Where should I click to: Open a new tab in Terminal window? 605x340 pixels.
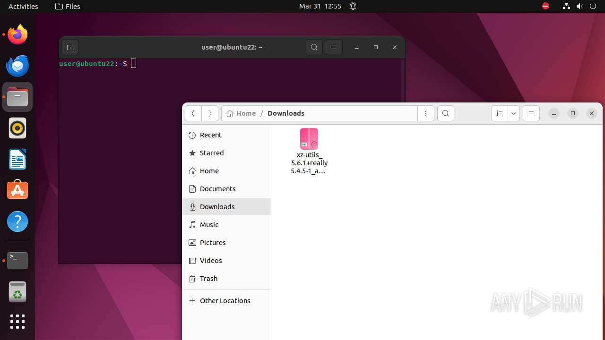point(70,47)
